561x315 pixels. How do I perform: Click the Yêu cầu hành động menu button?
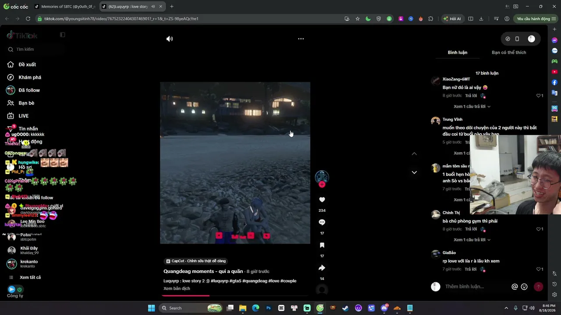pos(536,19)
